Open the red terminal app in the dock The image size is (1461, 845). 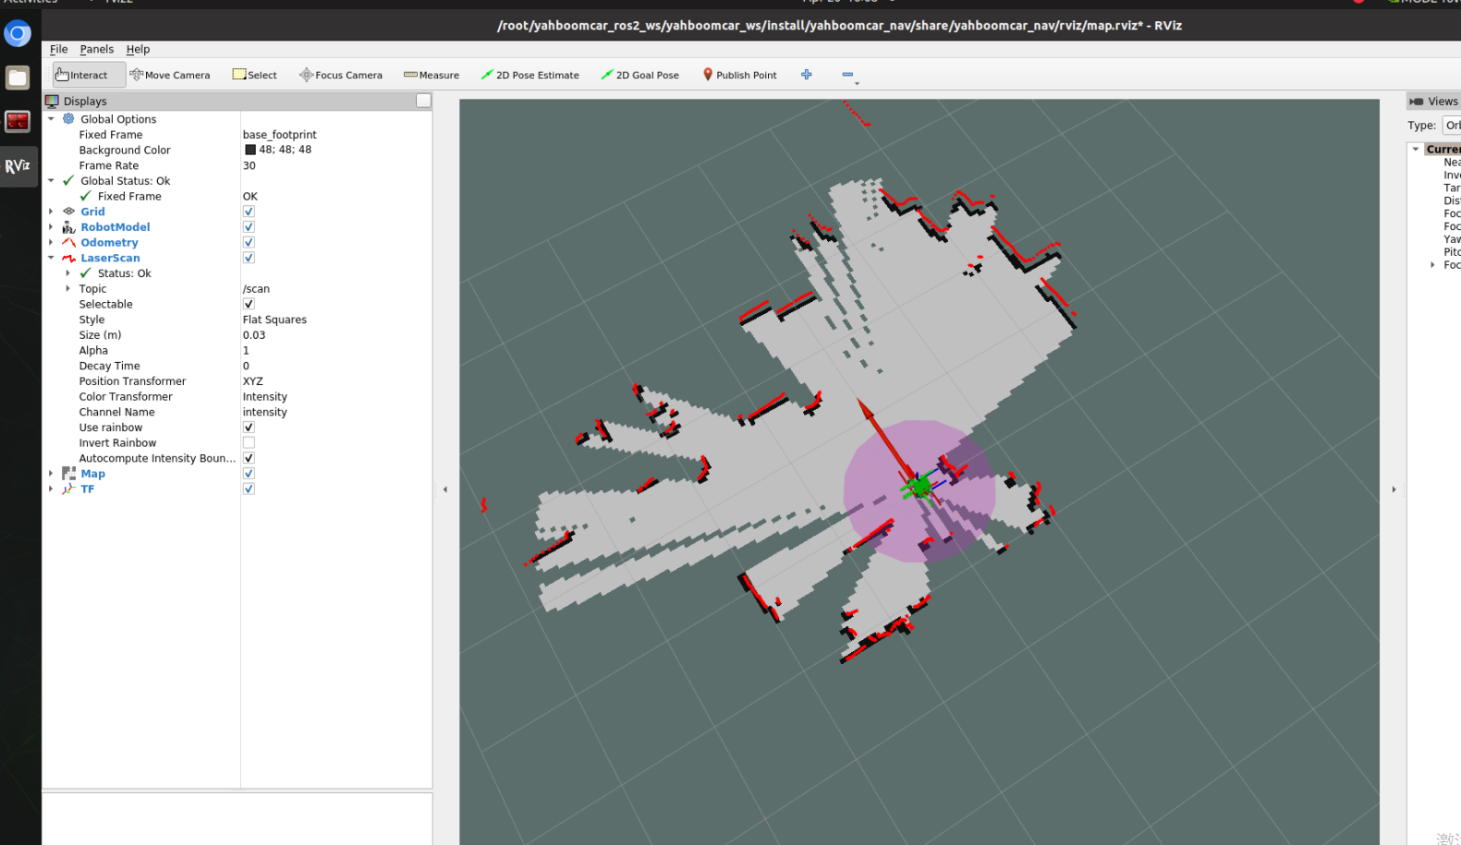[x=18, y=121]
